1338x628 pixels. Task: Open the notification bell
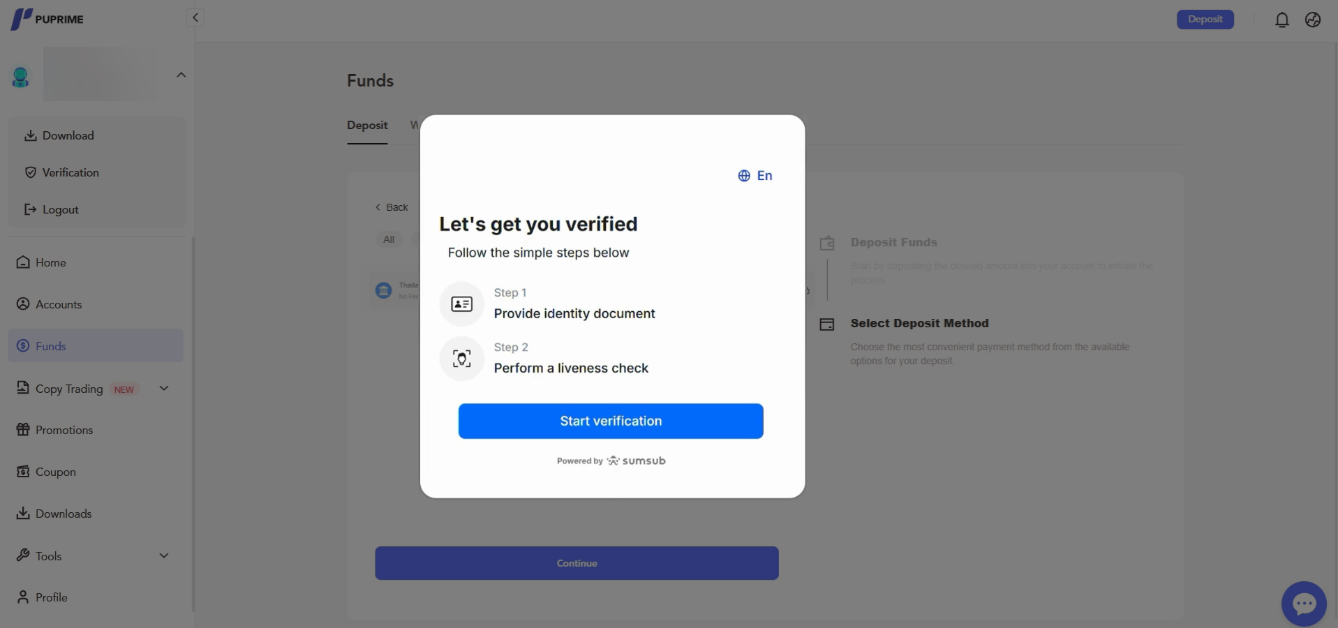(1281, 20)
